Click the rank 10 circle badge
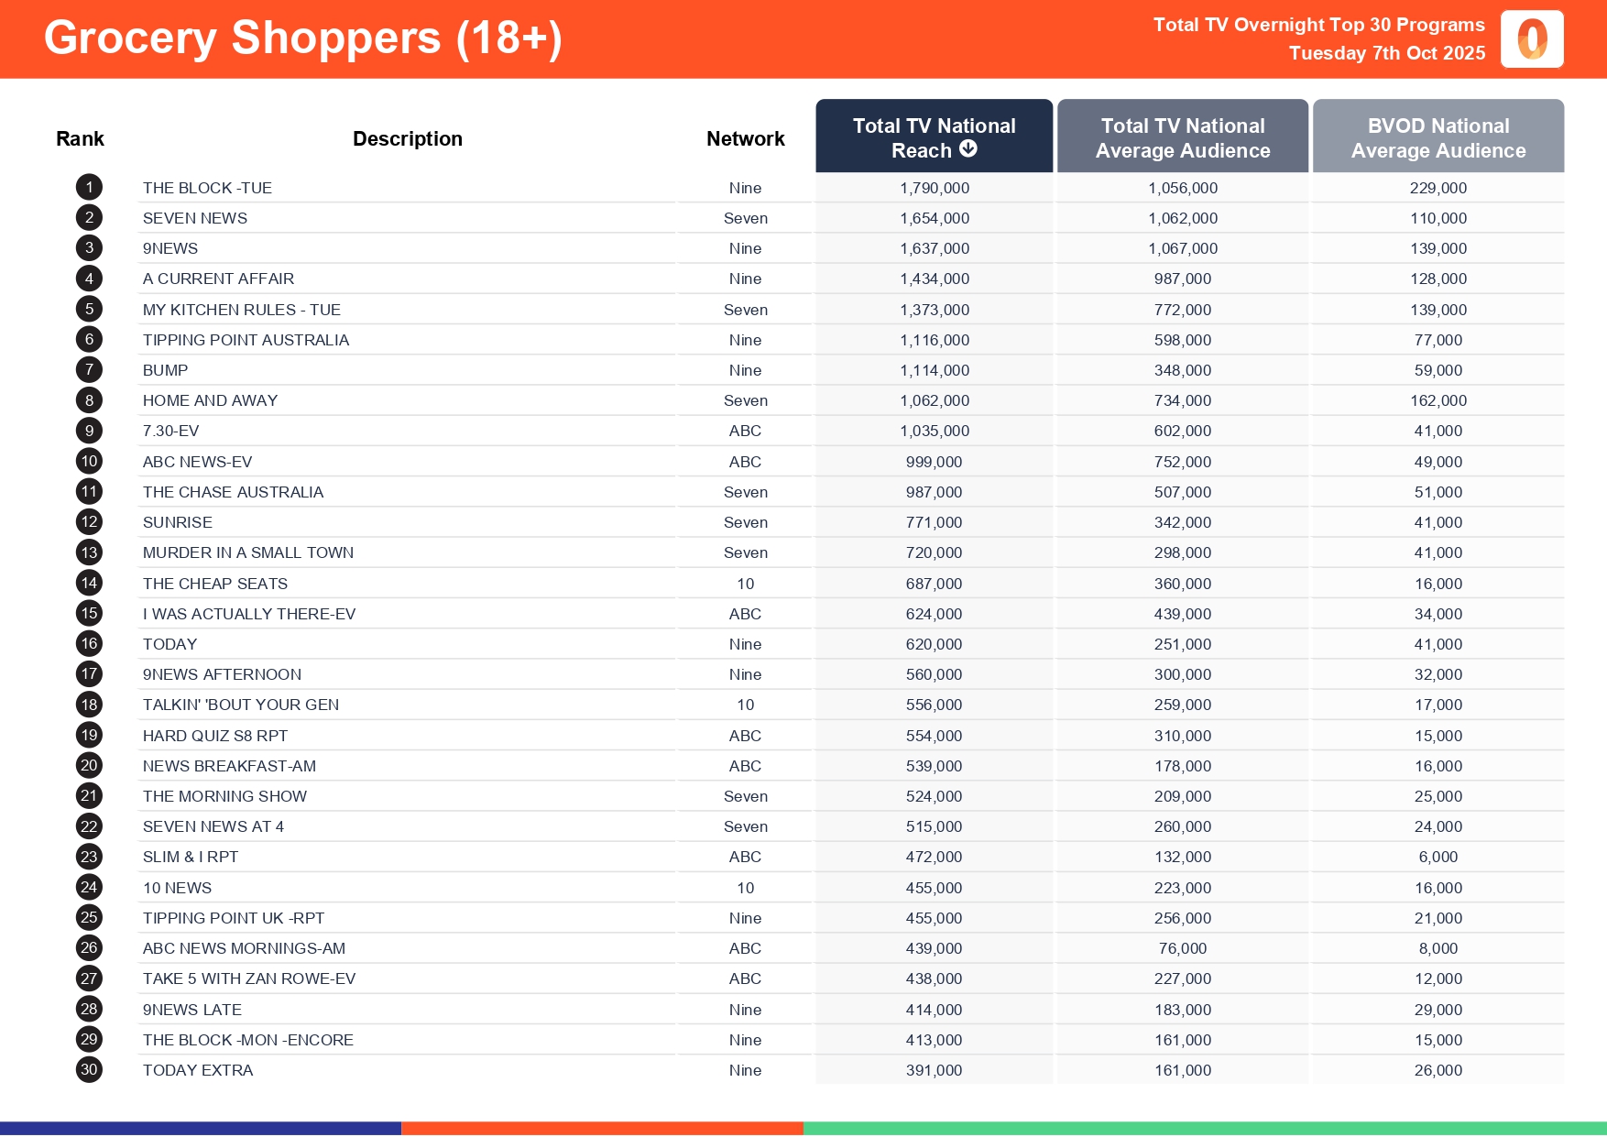Screen dimensions: 1607x1137 [89, 462]
